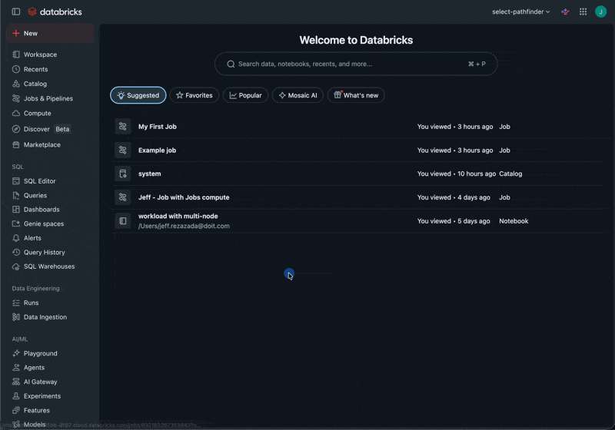Click 'You viewed · 10 hours ago' text
This screenshot has width=615, height=430.
tap(457, 174)
